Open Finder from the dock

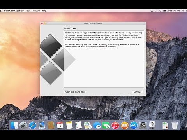(x=14, y=125)
